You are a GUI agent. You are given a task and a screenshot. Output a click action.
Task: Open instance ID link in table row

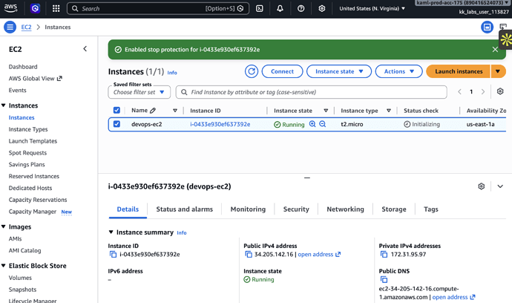[x=220, y=124]
